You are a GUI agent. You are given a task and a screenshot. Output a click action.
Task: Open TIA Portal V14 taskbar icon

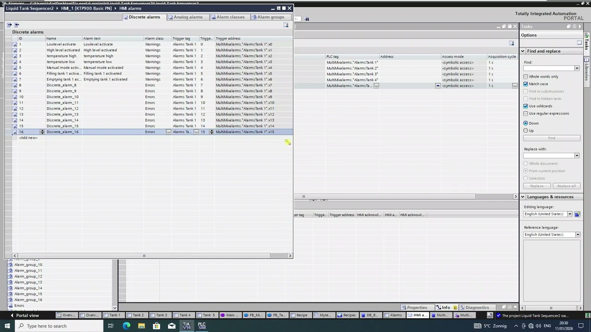coord(187,326)
